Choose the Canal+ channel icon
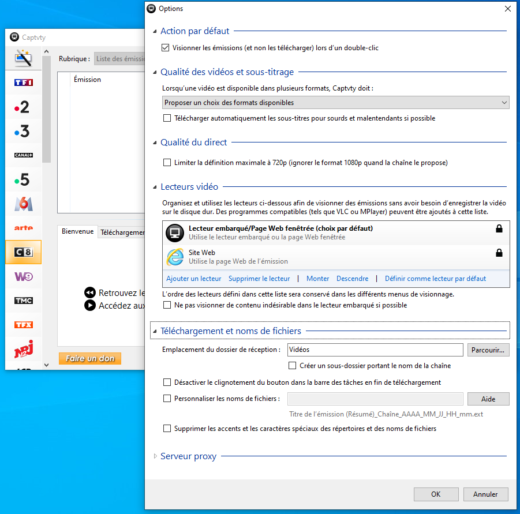 coord(23,155)
